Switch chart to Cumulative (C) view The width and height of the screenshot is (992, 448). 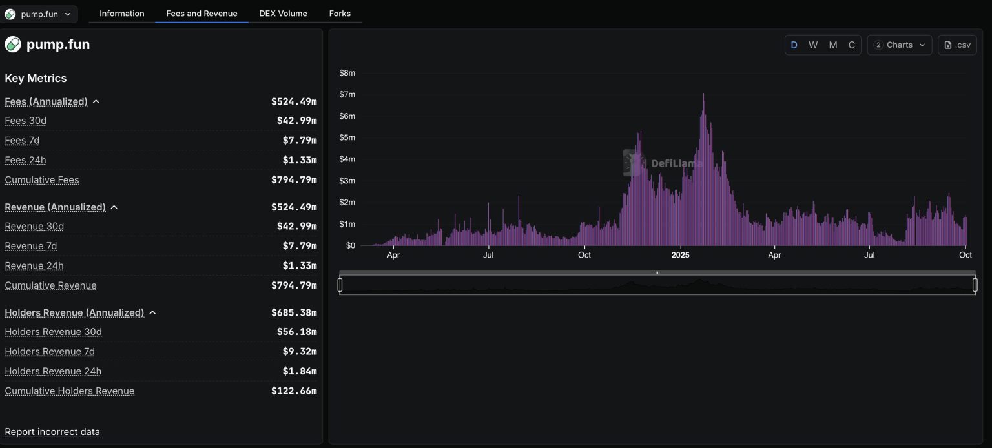[x=852, y=45]
